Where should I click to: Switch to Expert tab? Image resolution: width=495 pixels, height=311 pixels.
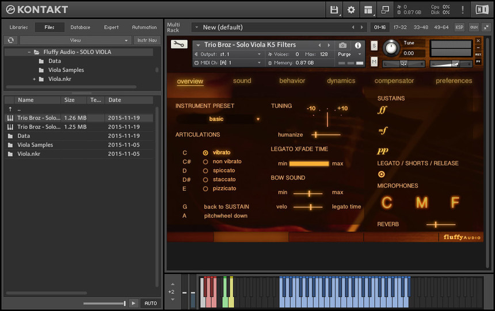(x=111, y=28)
